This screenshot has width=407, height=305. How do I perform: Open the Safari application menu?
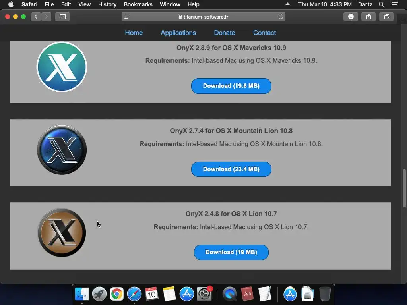point(29,4)
